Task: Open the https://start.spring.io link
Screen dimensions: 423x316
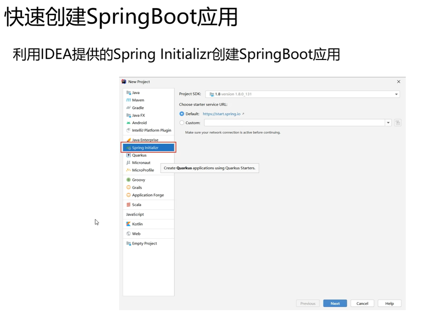Action: pyautogui.click(x=222, y=114)
